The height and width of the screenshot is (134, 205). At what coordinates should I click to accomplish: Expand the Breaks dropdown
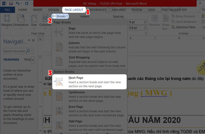60,16
